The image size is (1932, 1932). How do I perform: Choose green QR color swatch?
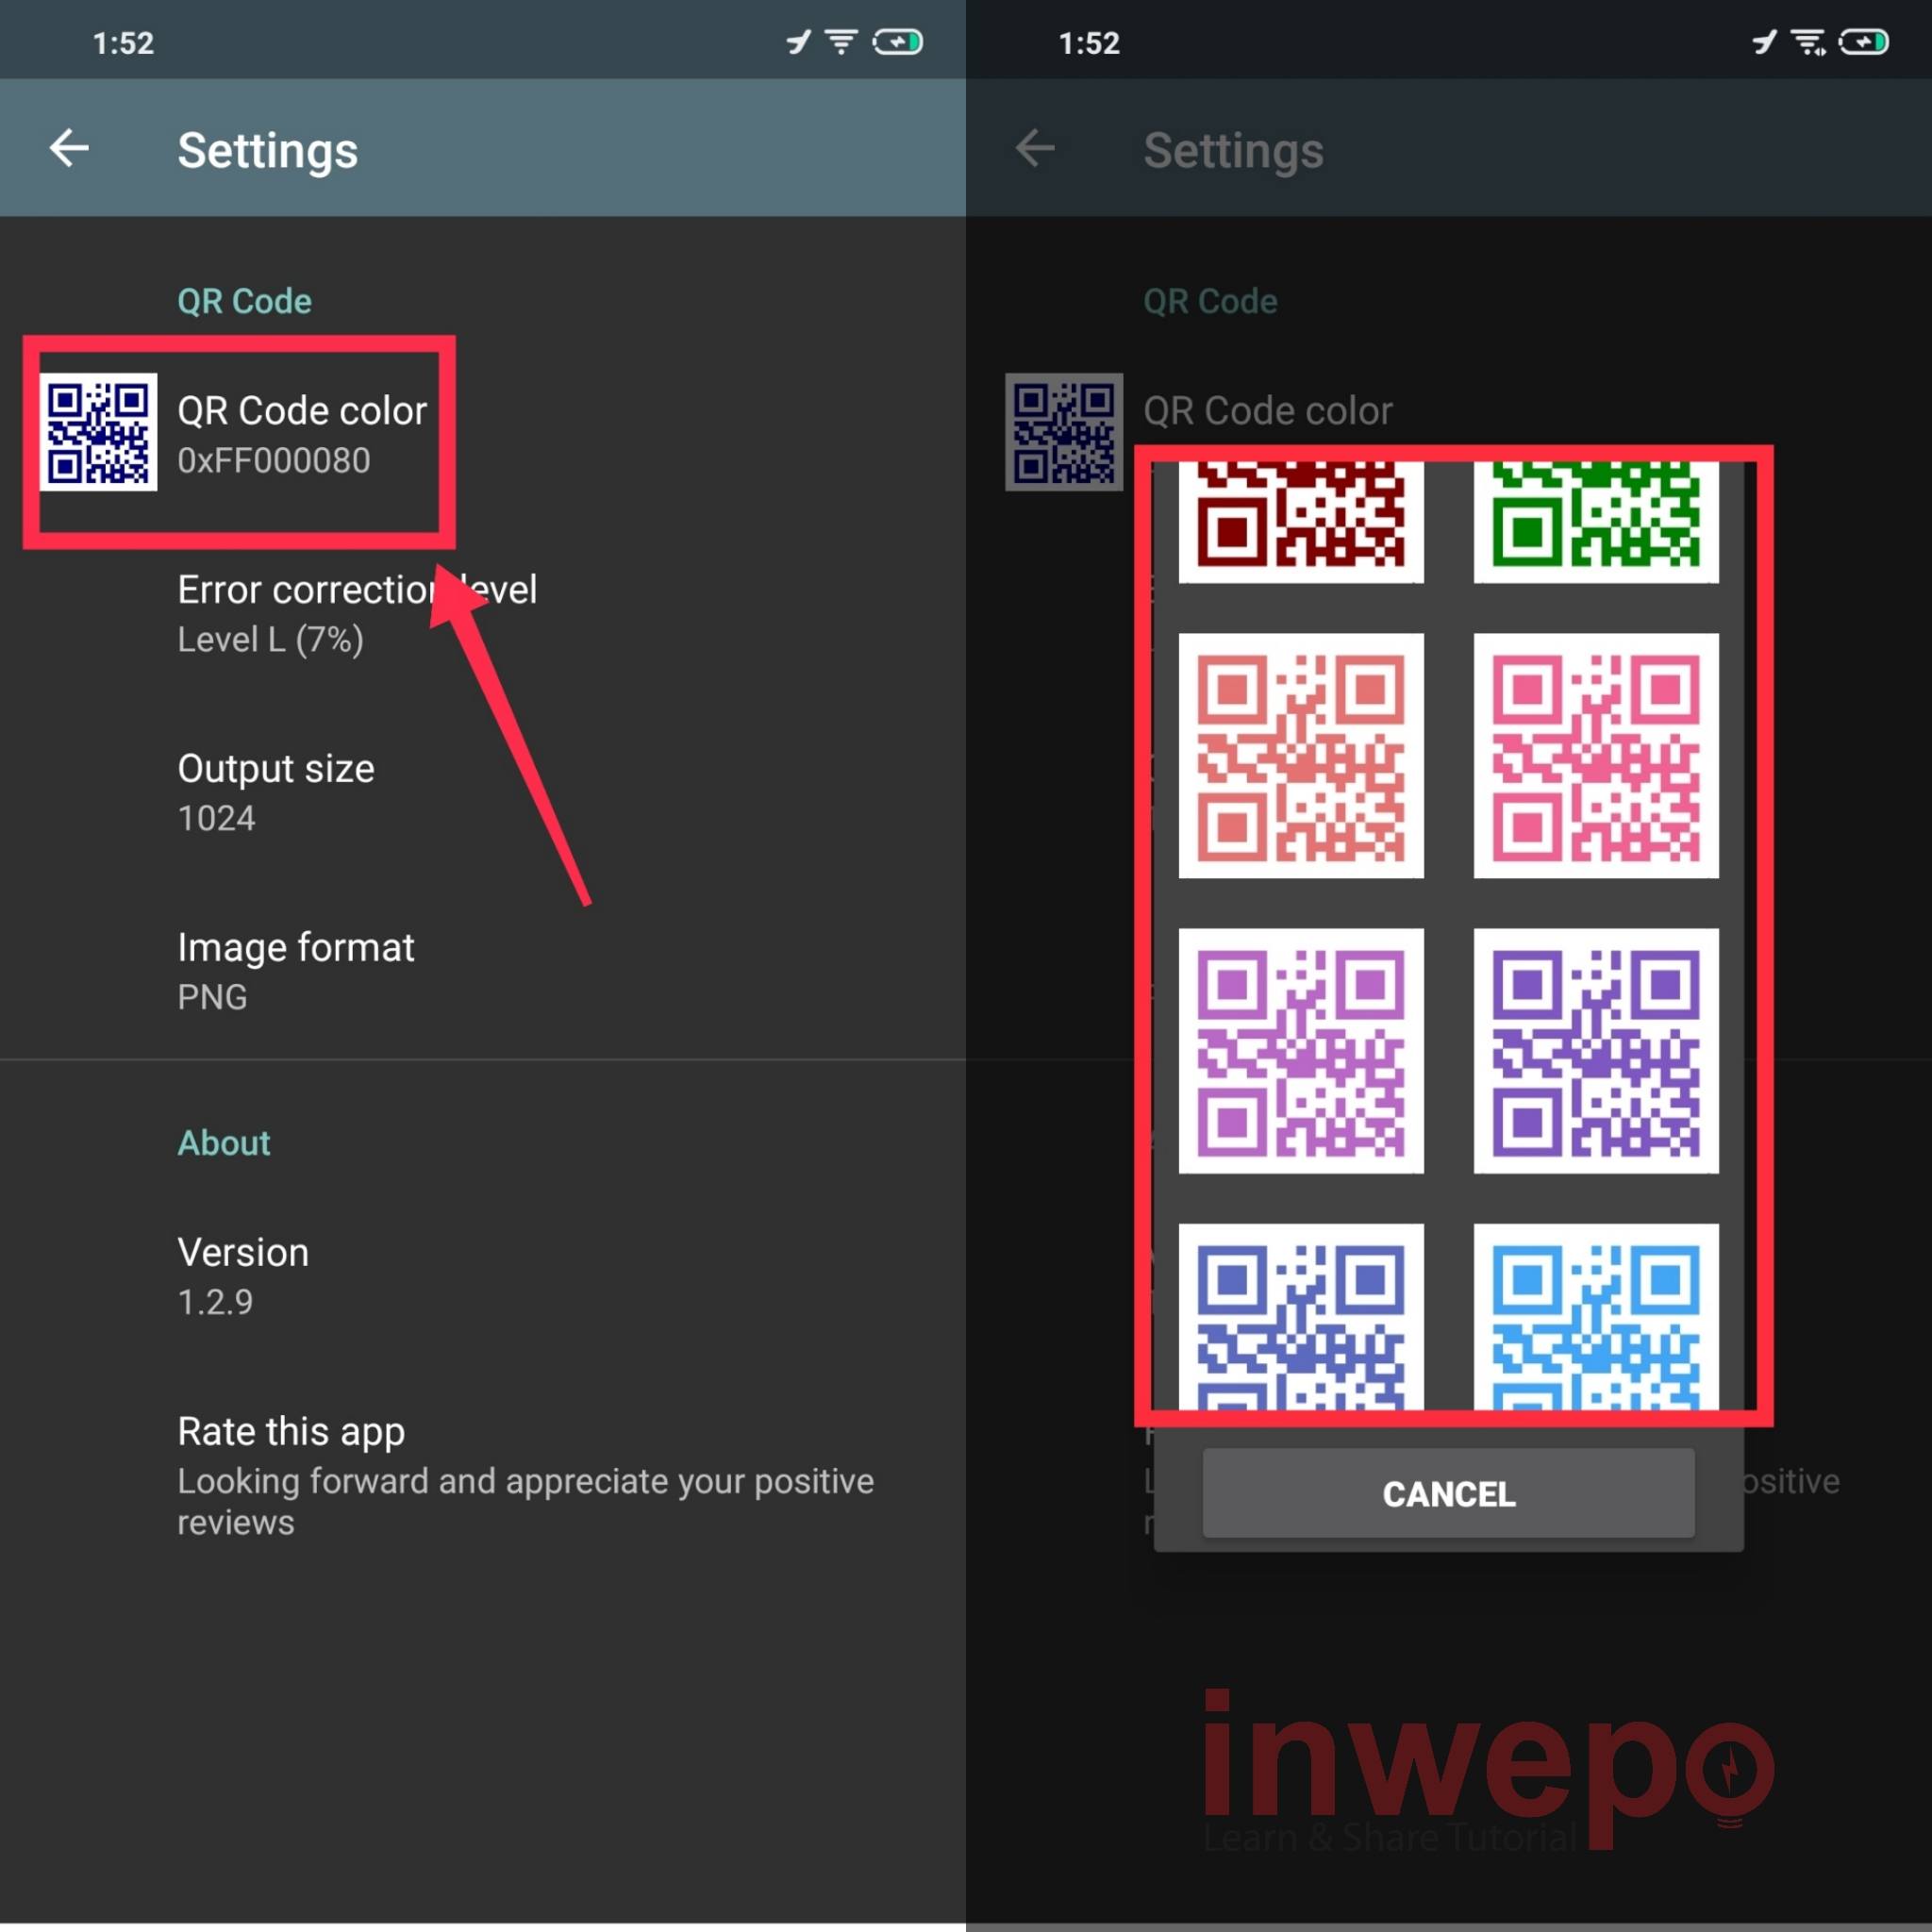click(x=1596, y=520)
